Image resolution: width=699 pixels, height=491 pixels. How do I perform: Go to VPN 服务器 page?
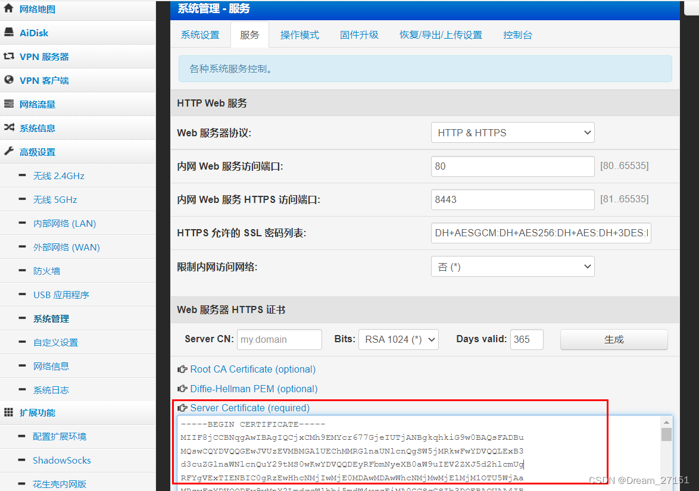(44, 57)
